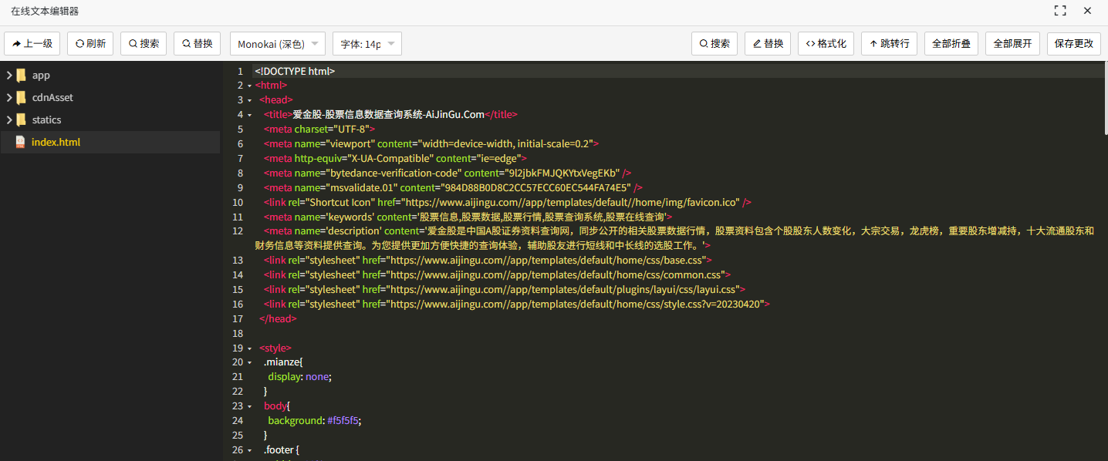
Task: Open editor replace via right 替换 button
Action: [768, 44]
